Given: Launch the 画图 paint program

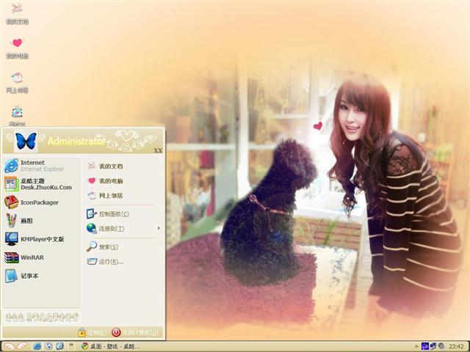Looking at the screenshot, I should click(x=41, y=221).
